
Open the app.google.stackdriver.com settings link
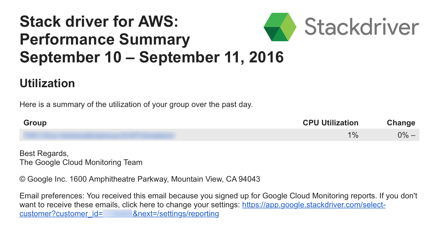click(x=314, y=205)
